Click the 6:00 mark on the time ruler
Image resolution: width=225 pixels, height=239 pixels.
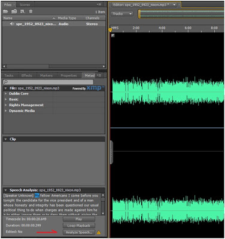click(x=188, y=28)
